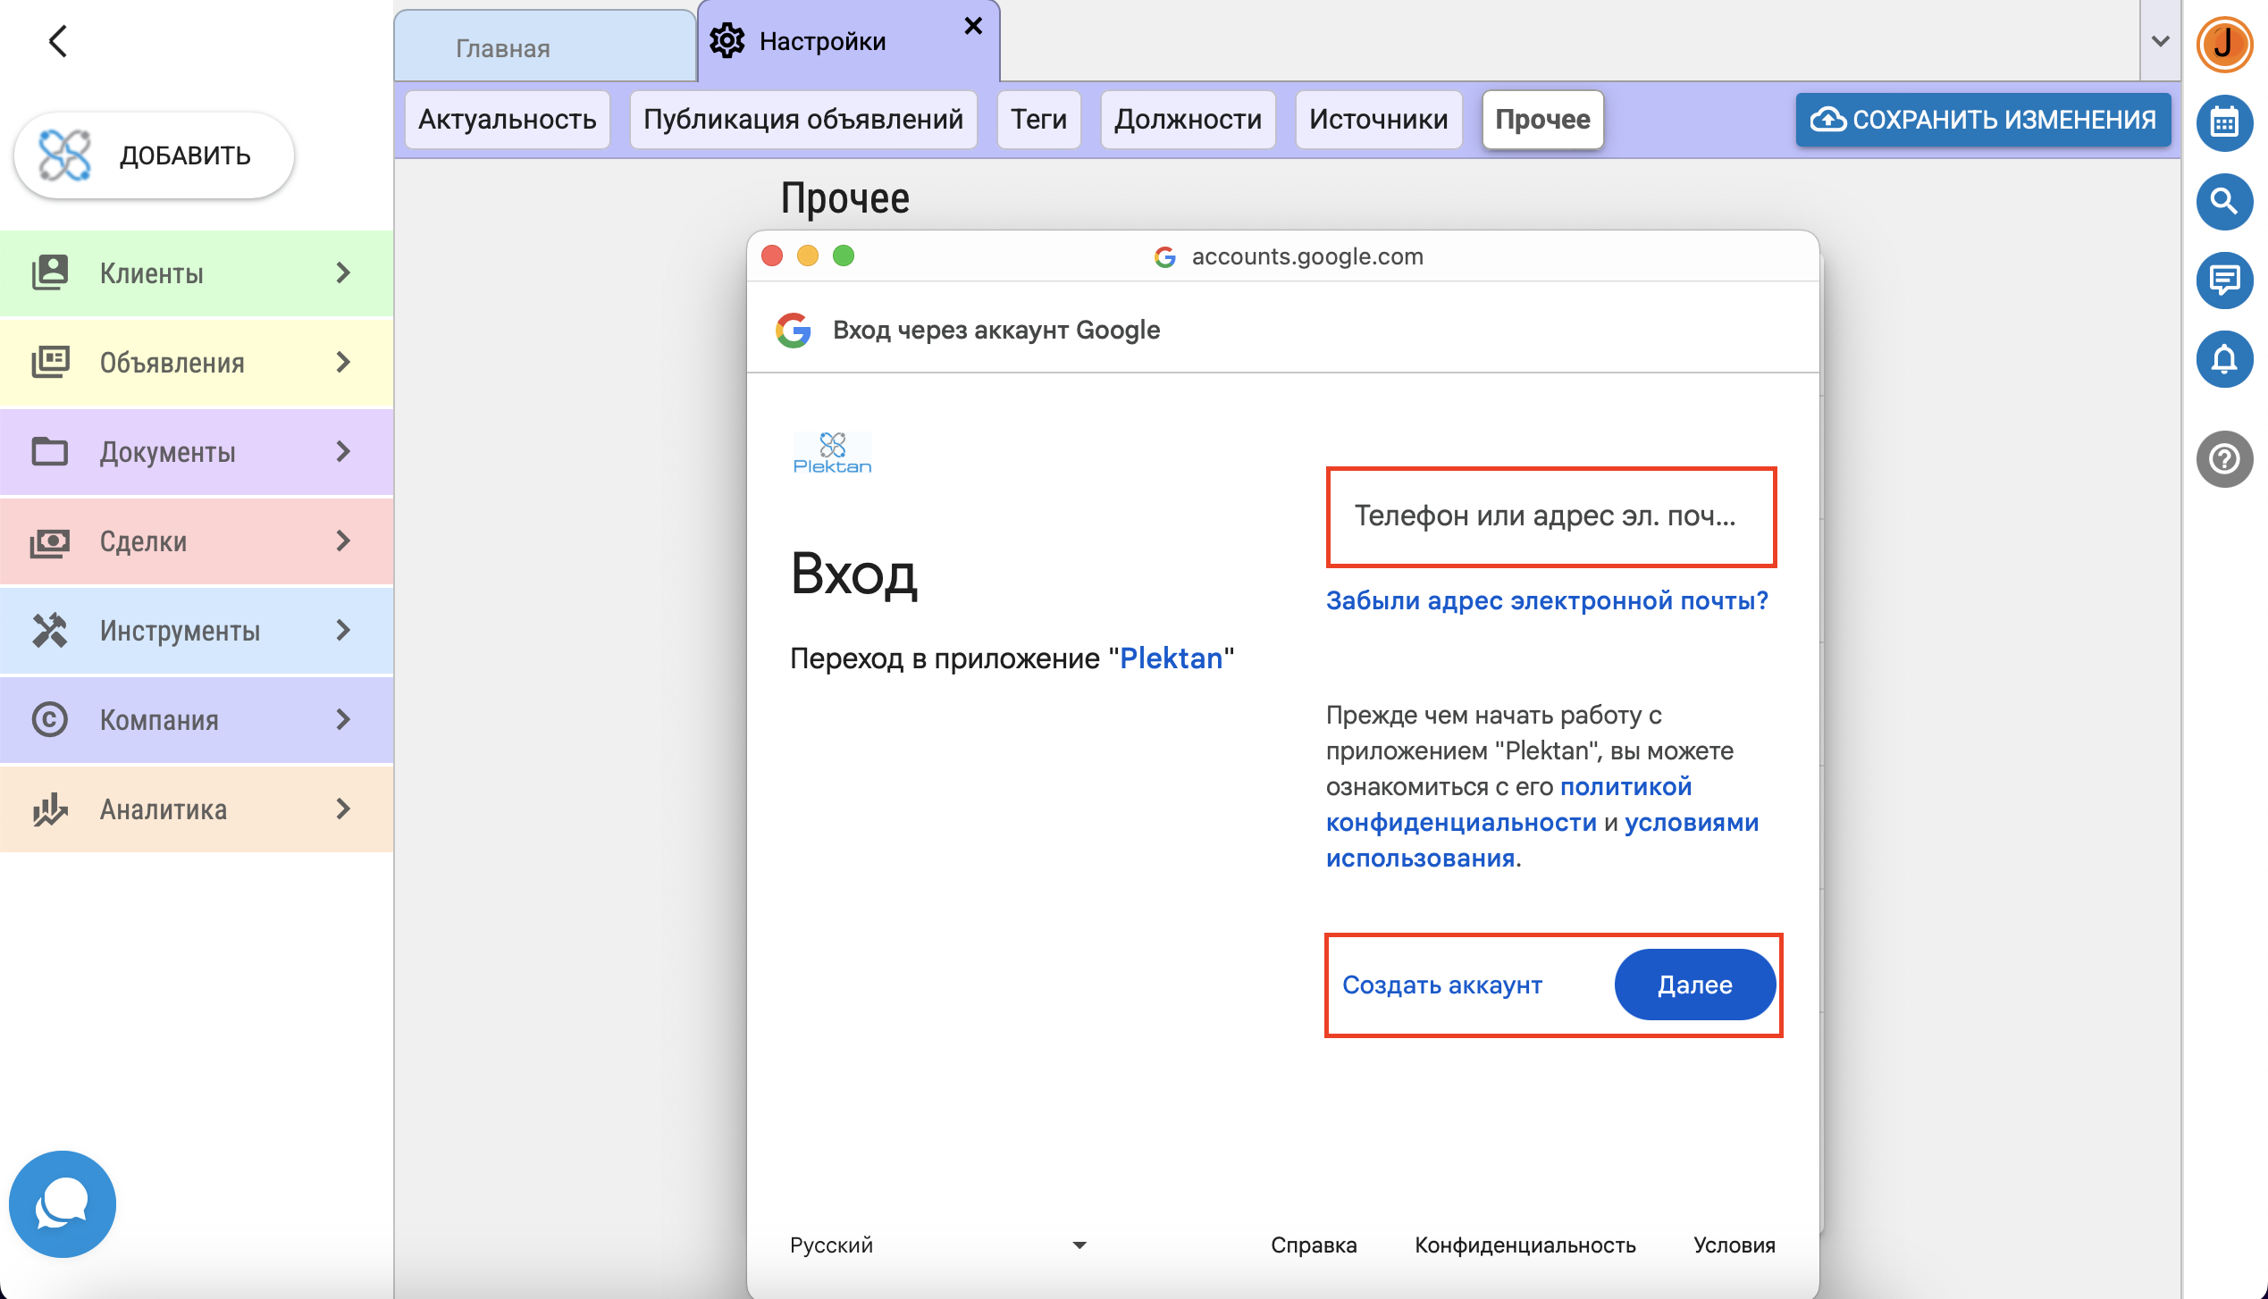Click the Создать аккаунт link

click(1441, 985)
